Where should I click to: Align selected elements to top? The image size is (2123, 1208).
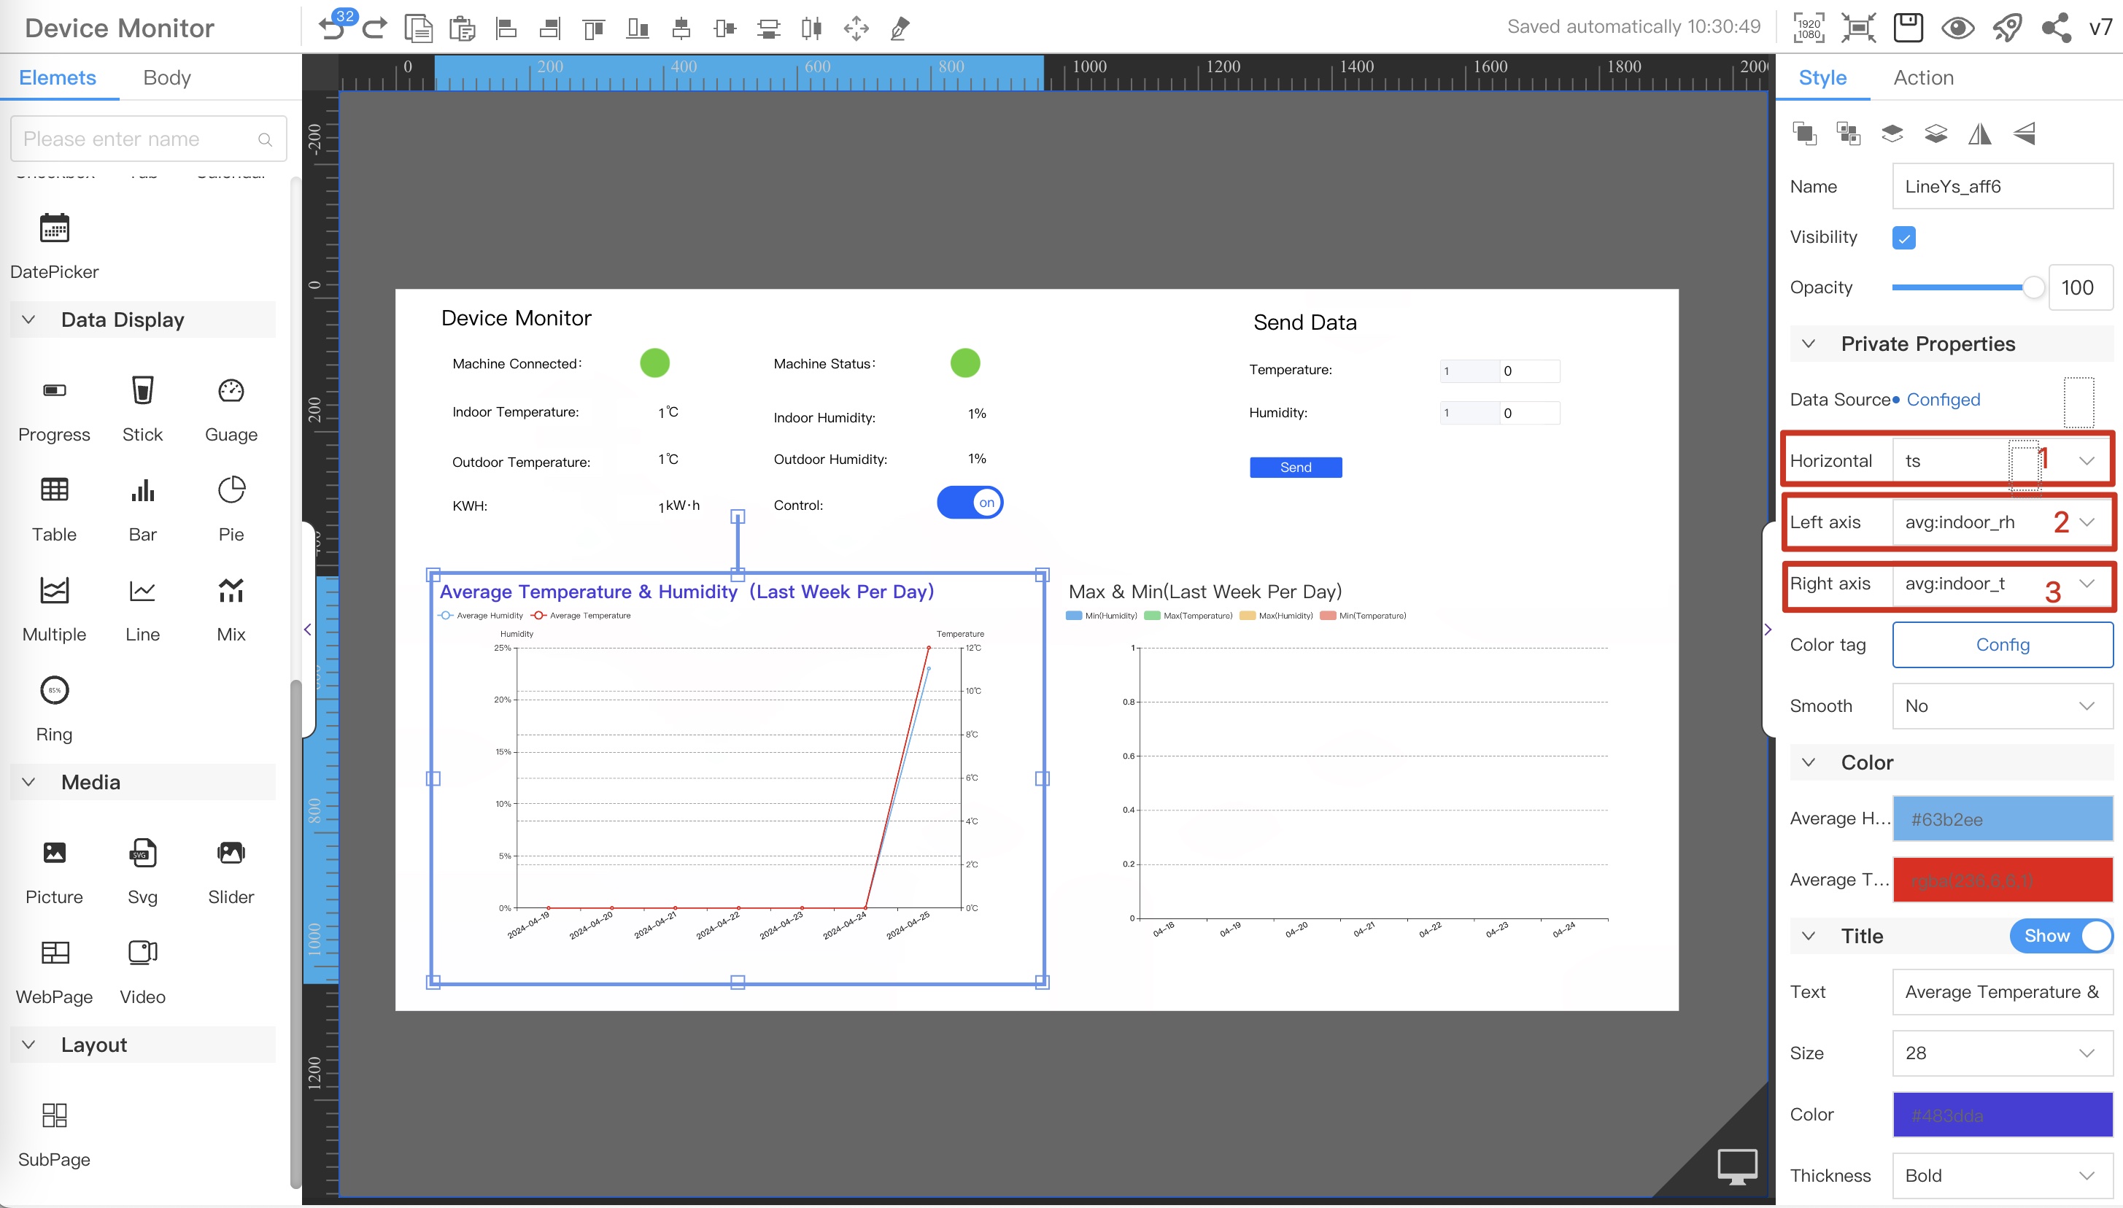click(594, 28)
